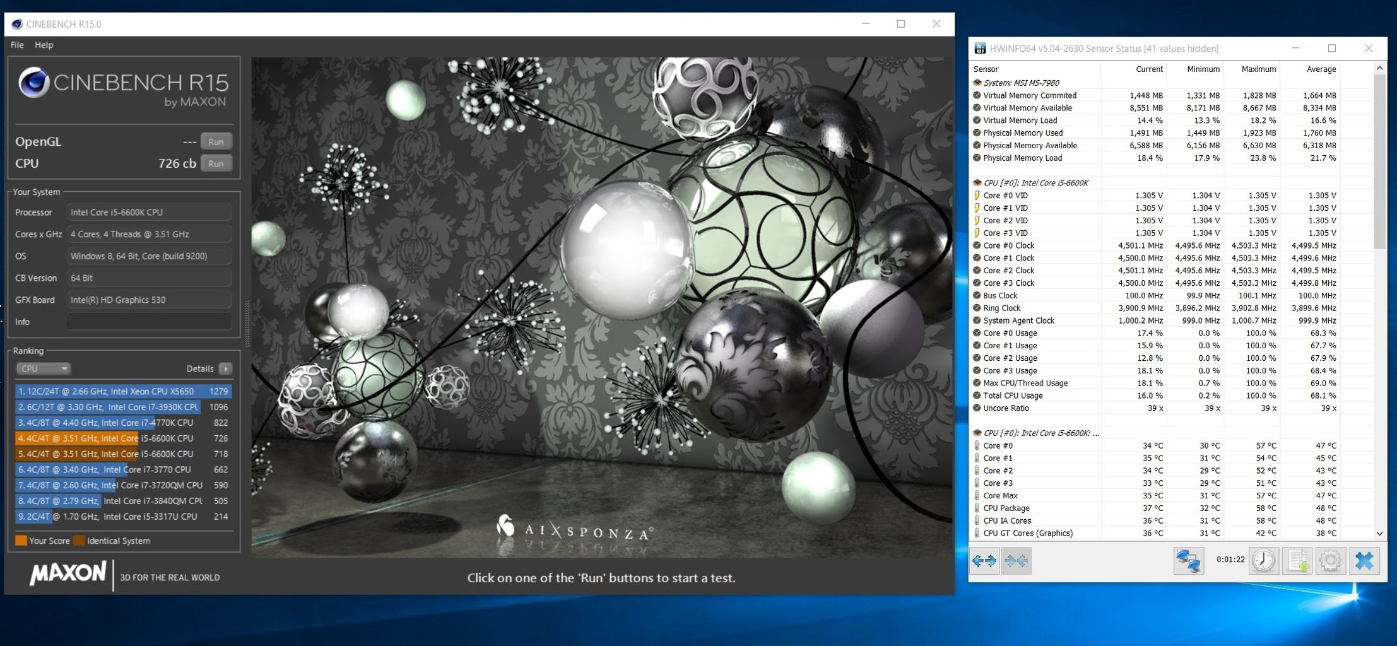Run the CPU benchmark test
Viewport: 1397px width, 646px height.
(216, 163)
